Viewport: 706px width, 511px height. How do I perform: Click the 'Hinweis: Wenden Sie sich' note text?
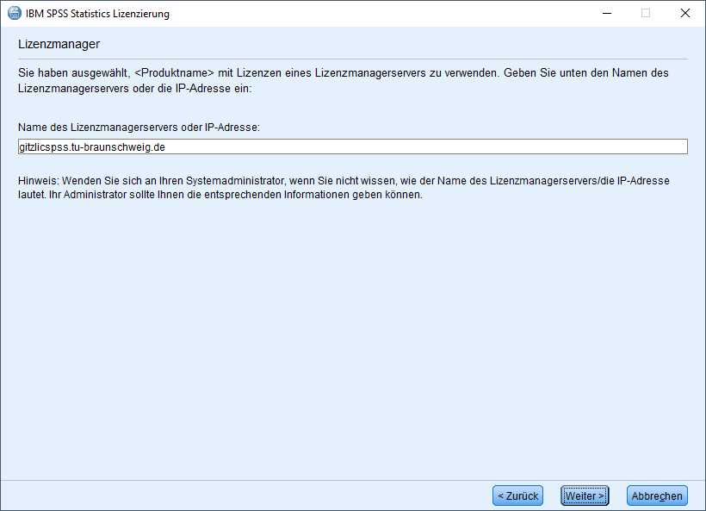(x=344, y=188)
